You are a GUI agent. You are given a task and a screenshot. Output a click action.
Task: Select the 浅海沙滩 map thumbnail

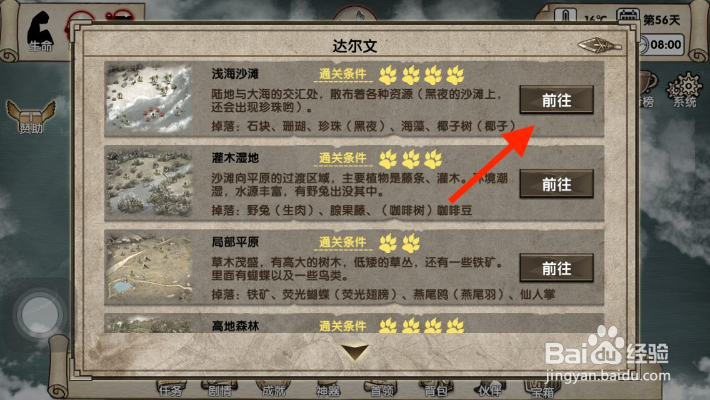[149, 98]
